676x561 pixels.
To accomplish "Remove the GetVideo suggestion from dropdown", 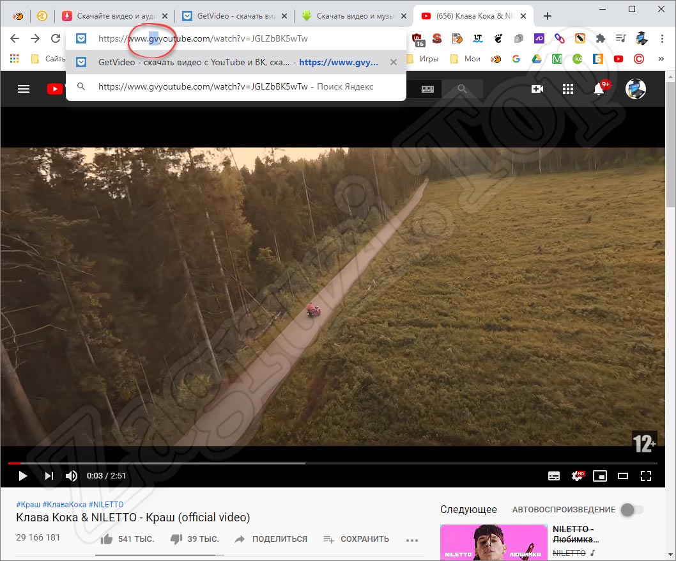I will click(x=393, y=62).
